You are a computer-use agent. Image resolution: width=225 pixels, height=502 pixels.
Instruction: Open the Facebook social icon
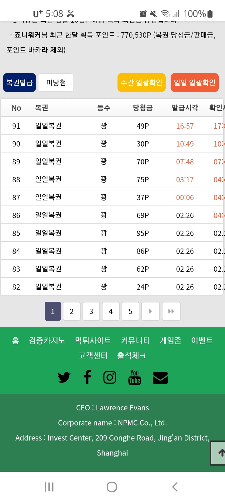point(87,377)
